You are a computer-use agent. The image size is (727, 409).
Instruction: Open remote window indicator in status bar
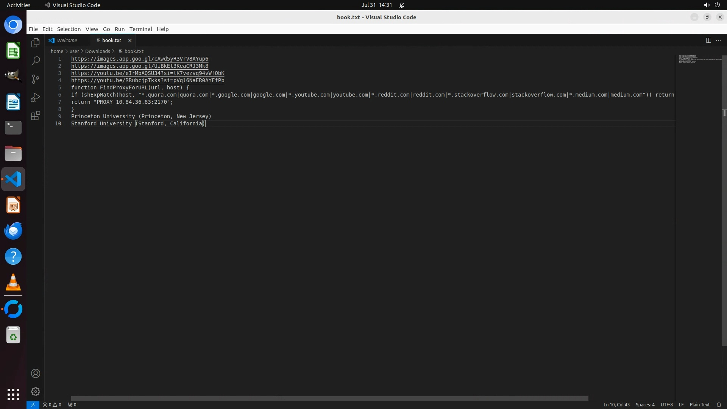point(33,404)
